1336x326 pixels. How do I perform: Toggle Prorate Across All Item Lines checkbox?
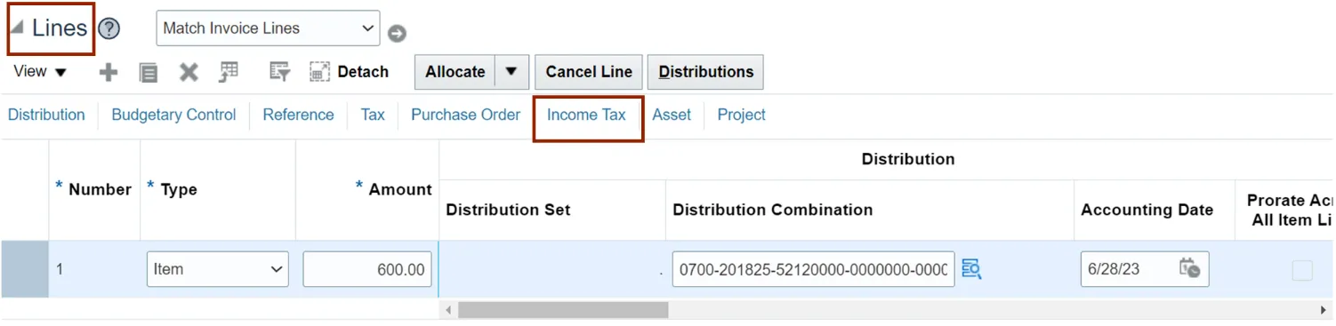[1301, 270]
